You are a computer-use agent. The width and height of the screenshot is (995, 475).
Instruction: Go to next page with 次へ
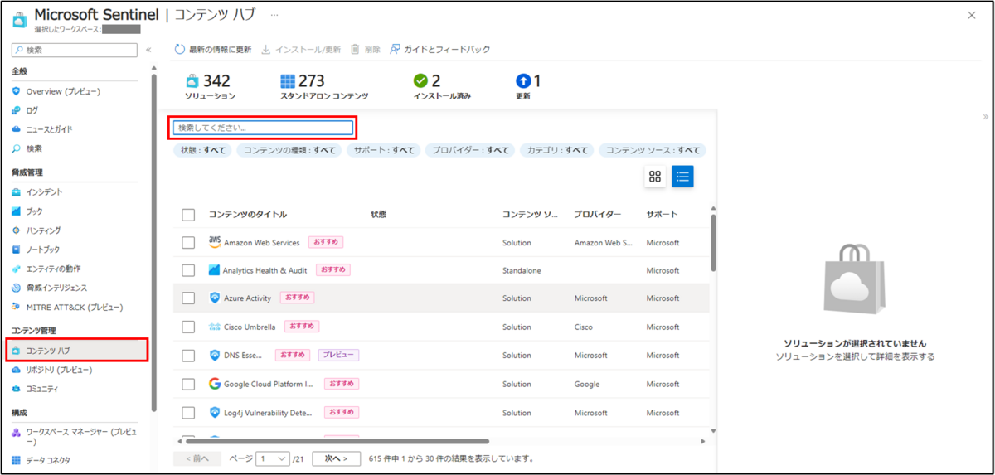click(x=336, y=458)
